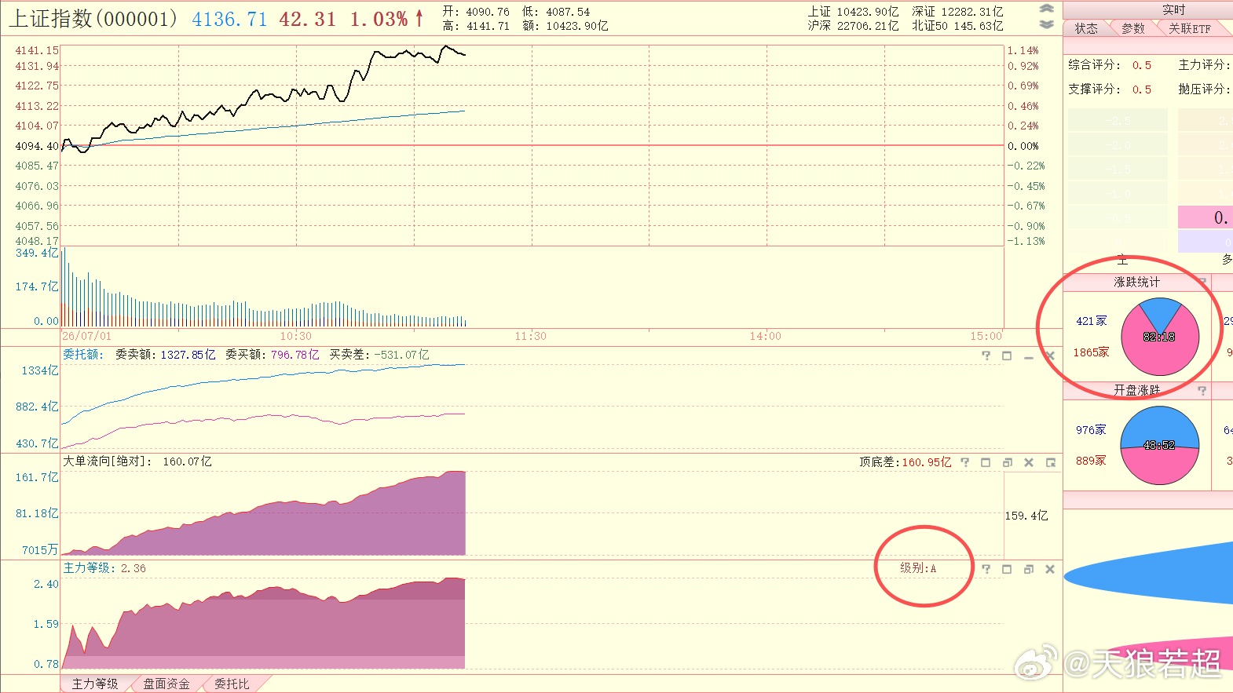The width and height of the screenshot is (1233, 693).
Task: Maximize the 大单流向 panel
Action: 986,463
